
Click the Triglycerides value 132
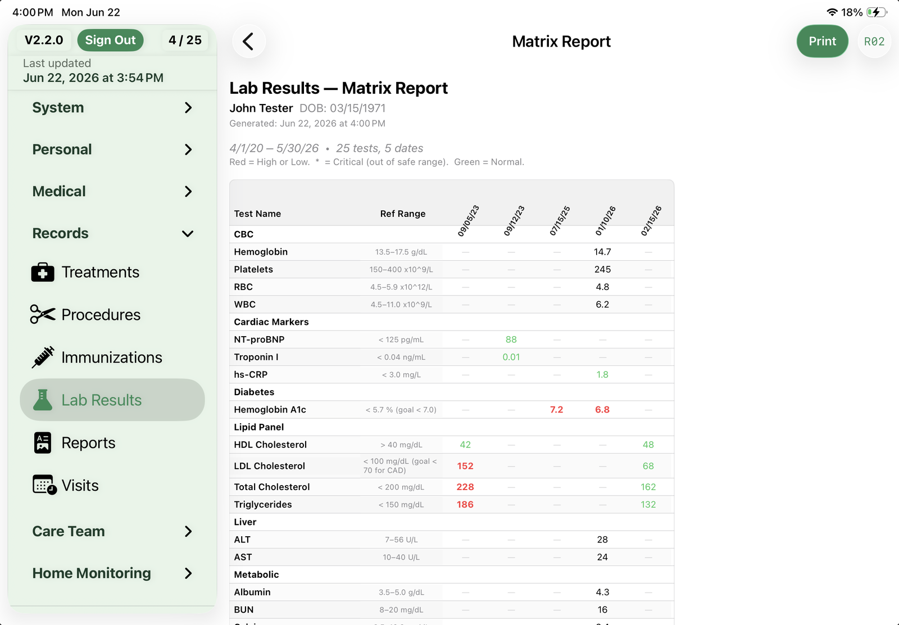click(x=648, y=504)
